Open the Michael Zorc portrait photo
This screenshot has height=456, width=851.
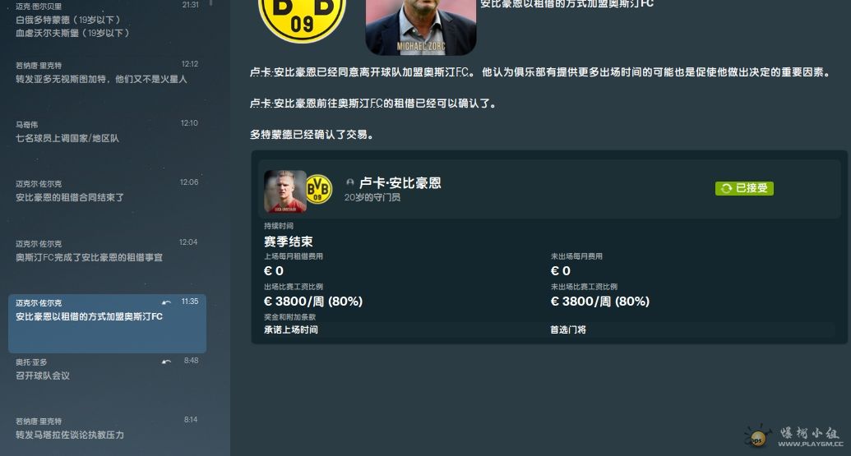tap(421, 26)
